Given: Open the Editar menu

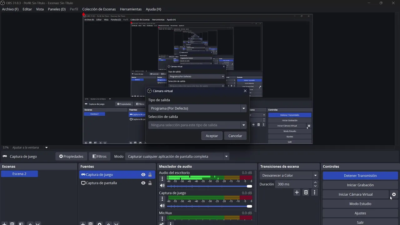Looking at the screenshot, I should (27, 9).
